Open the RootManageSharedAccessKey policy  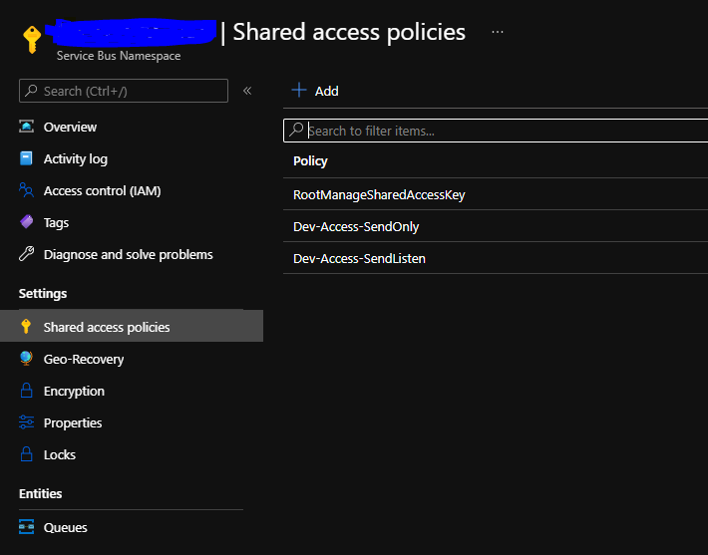click(x=379, y=195)
